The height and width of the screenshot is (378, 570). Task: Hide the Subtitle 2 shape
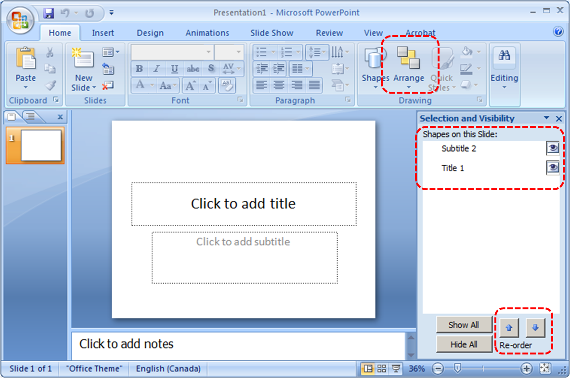(553, 148)
